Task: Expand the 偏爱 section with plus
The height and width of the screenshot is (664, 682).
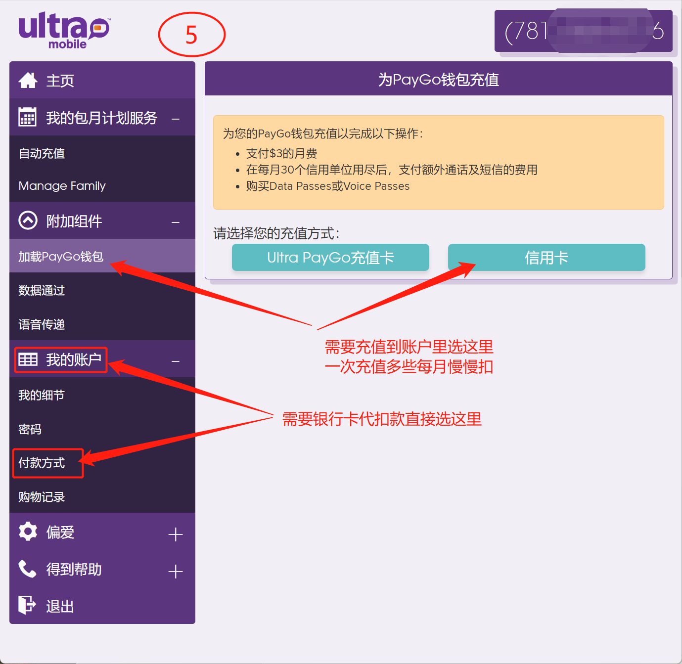Action: tap(176, 534)
